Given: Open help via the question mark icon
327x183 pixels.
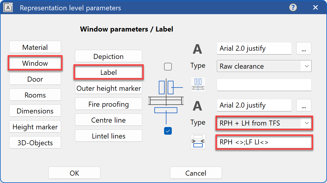Looking at the screenshot, I should pyautogui.click(x=293, y=7).
